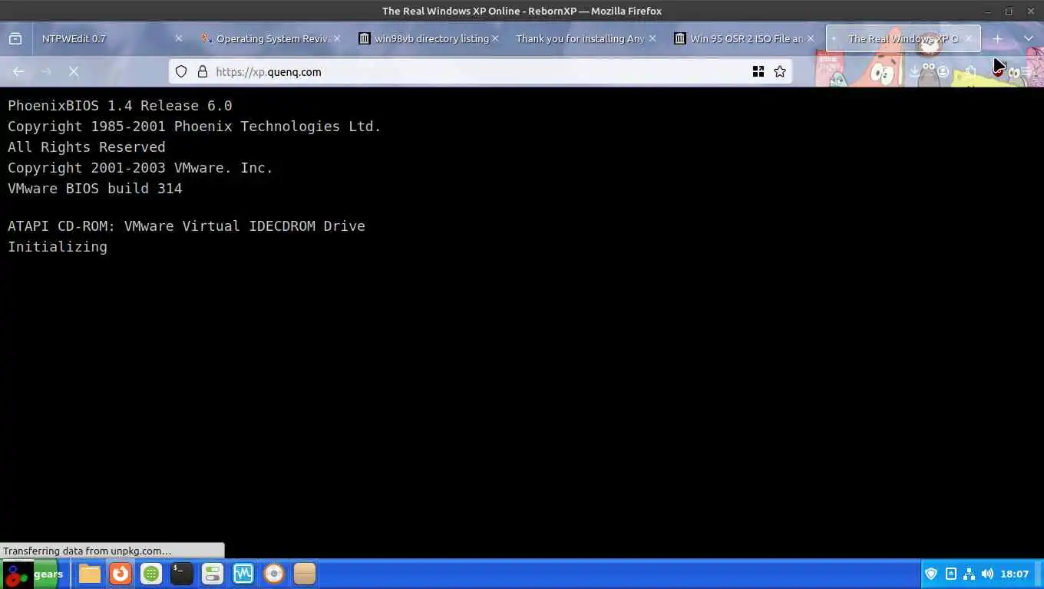The width and height of the screenshot is (1044, 589).
Task: Open the 18:07 clock in tray
Action: pyautogui.click(x=1015, y=574)
